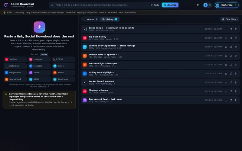Delete Bread recipe sourdough history entry
Screen dimensions: 242x151
pos(236,29)
